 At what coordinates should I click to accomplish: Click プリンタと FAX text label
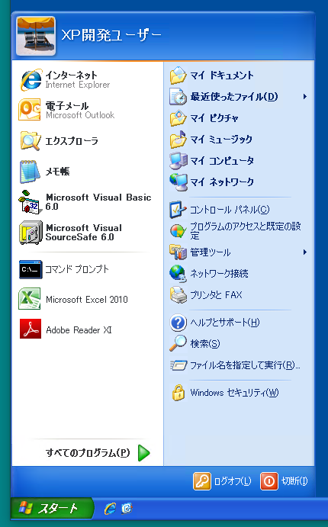pyautogui.click(x=216, y=295)
